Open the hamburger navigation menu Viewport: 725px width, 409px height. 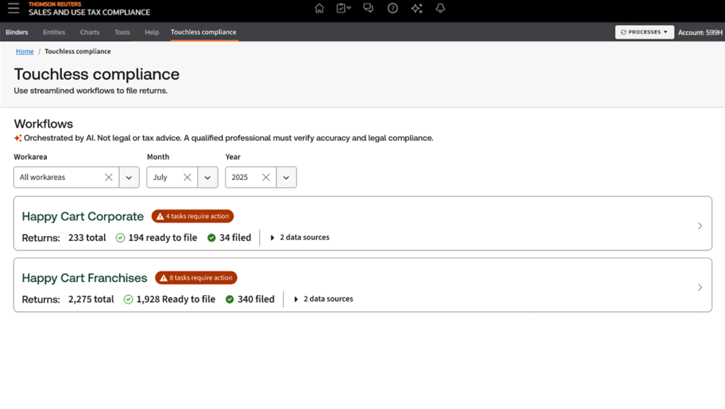click(x=14, y=8)
